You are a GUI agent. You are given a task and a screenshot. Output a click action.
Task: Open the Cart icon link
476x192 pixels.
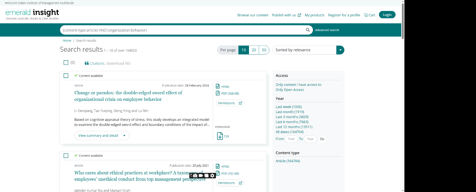click(370, 15)
